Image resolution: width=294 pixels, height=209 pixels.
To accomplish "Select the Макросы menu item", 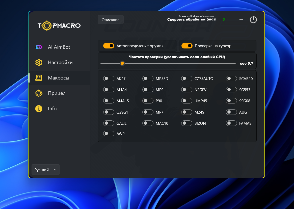I will click(x=60, y=78).
